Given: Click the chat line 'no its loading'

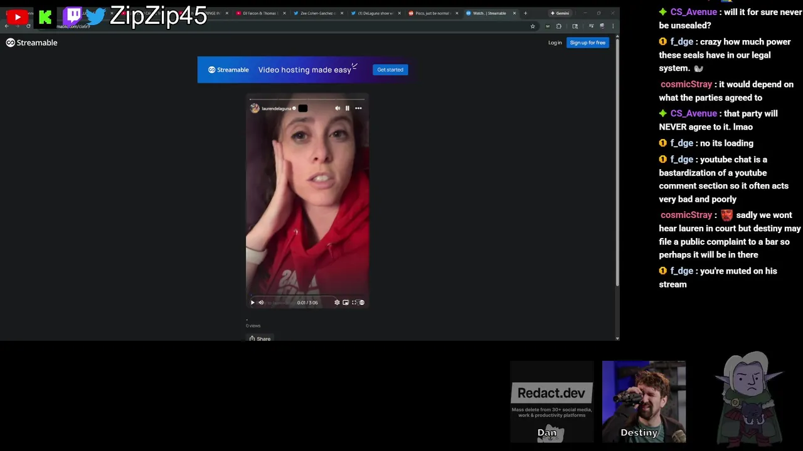Looking at the screenshot, I should (726, 143).
